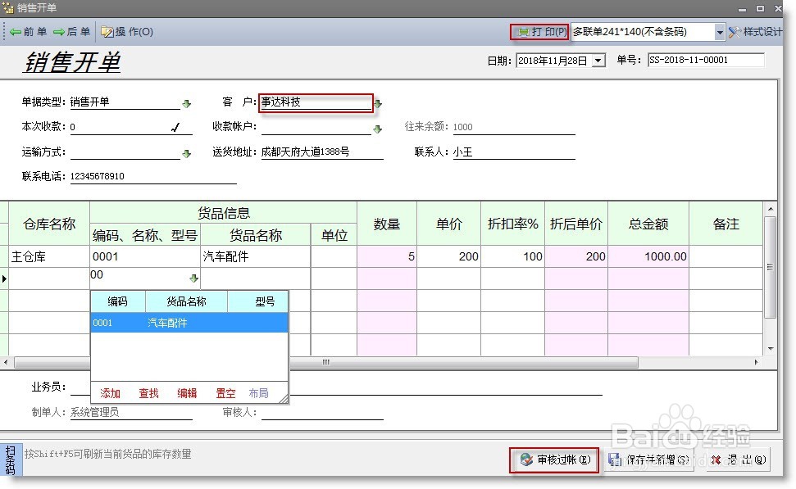Click the 保存并新增 save disk icon
This screenshot has height=489, width=796.
point(616,460)
